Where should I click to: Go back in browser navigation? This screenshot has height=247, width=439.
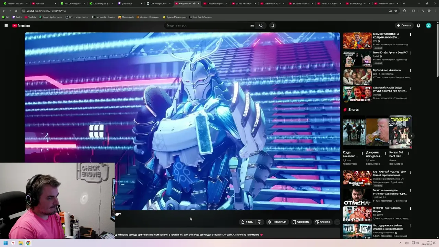3,11
